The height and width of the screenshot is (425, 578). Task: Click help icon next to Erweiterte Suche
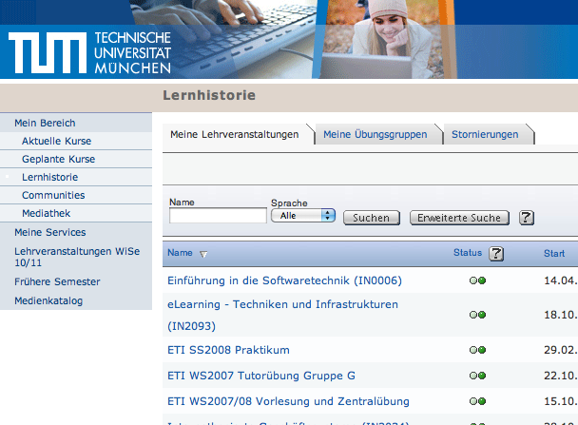point(527,218)
